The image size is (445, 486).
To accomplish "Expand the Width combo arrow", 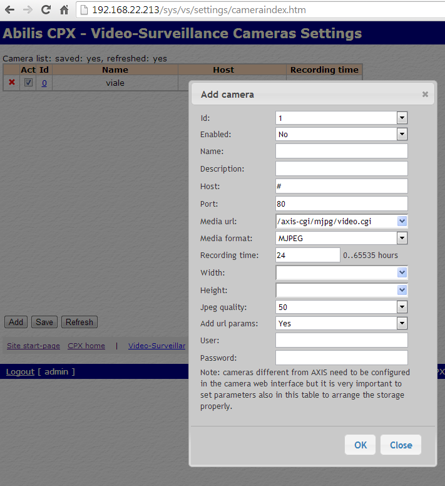I will (x=402, y=273).
